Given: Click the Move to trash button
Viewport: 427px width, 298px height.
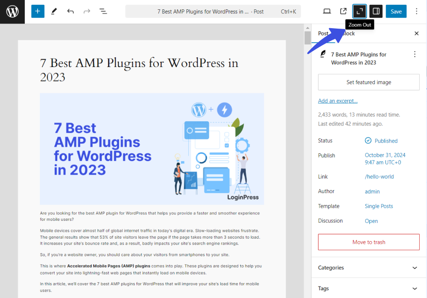Looking at the screenshot, I should (x=369, y=242).
